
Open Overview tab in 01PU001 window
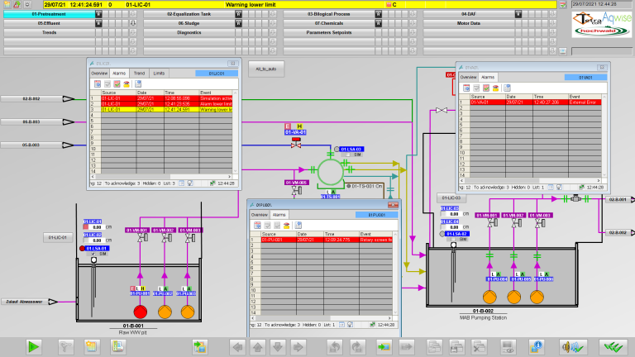click(x=260, y=215)
